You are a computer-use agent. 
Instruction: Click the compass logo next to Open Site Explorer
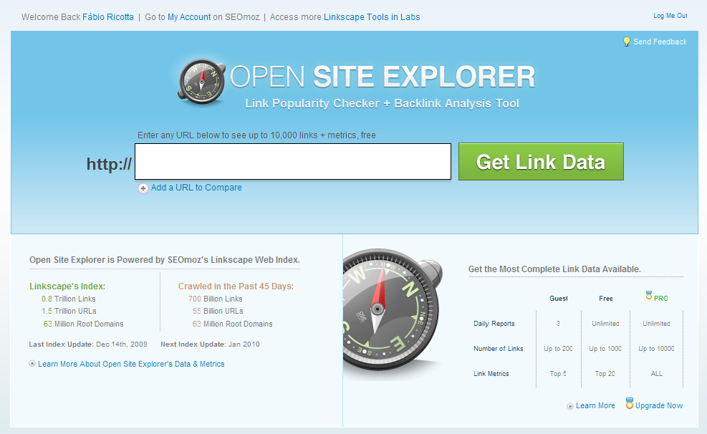(x=201, y=79)
